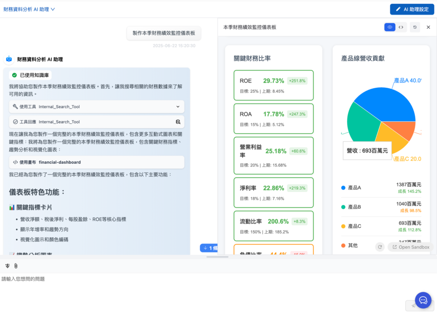Expand the 使用工具 Internal_Search_Tool row

178,107
